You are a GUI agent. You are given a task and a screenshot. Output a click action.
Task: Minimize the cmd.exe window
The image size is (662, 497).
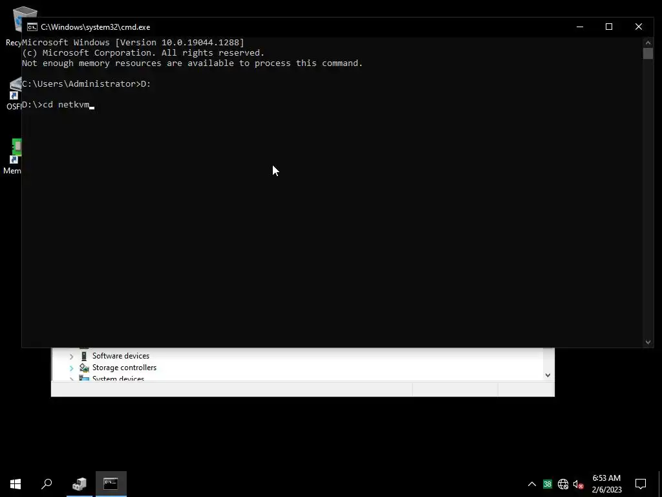coord(580,27)
